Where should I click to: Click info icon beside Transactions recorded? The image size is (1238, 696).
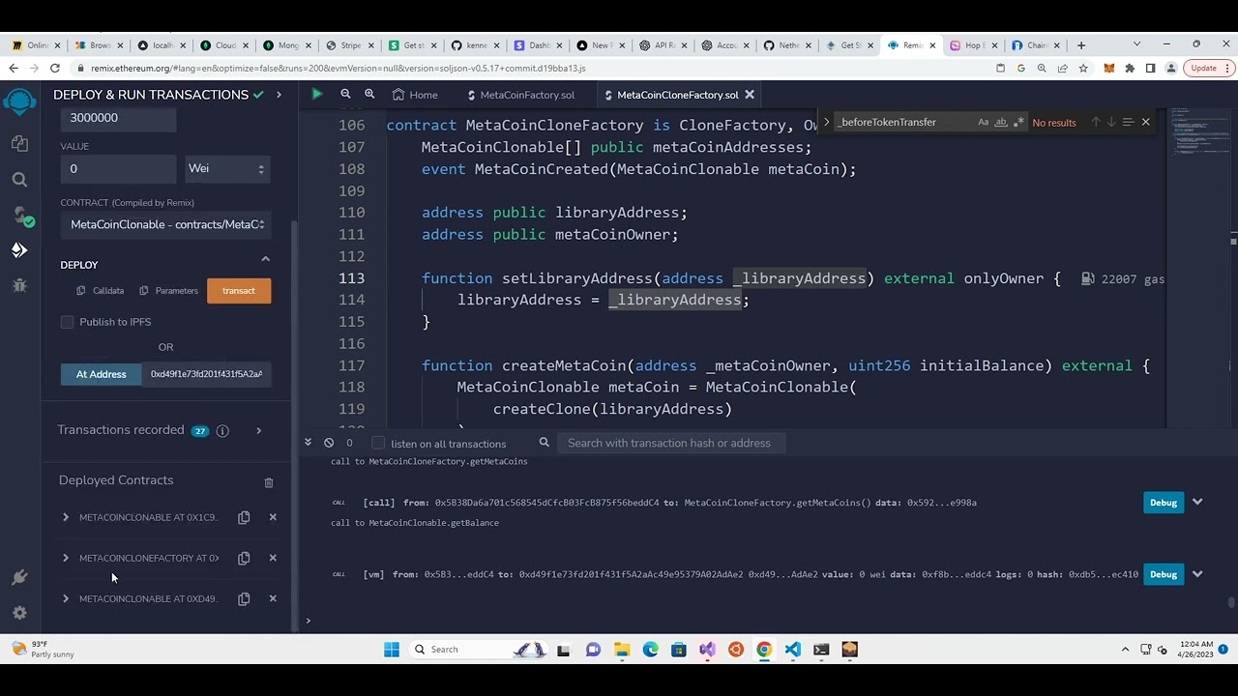point(222,431)
